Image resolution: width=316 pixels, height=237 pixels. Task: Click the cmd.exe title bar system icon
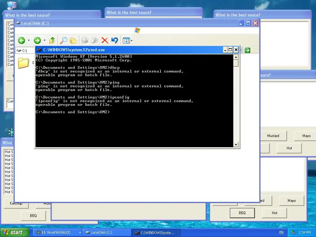click(39, 50)
